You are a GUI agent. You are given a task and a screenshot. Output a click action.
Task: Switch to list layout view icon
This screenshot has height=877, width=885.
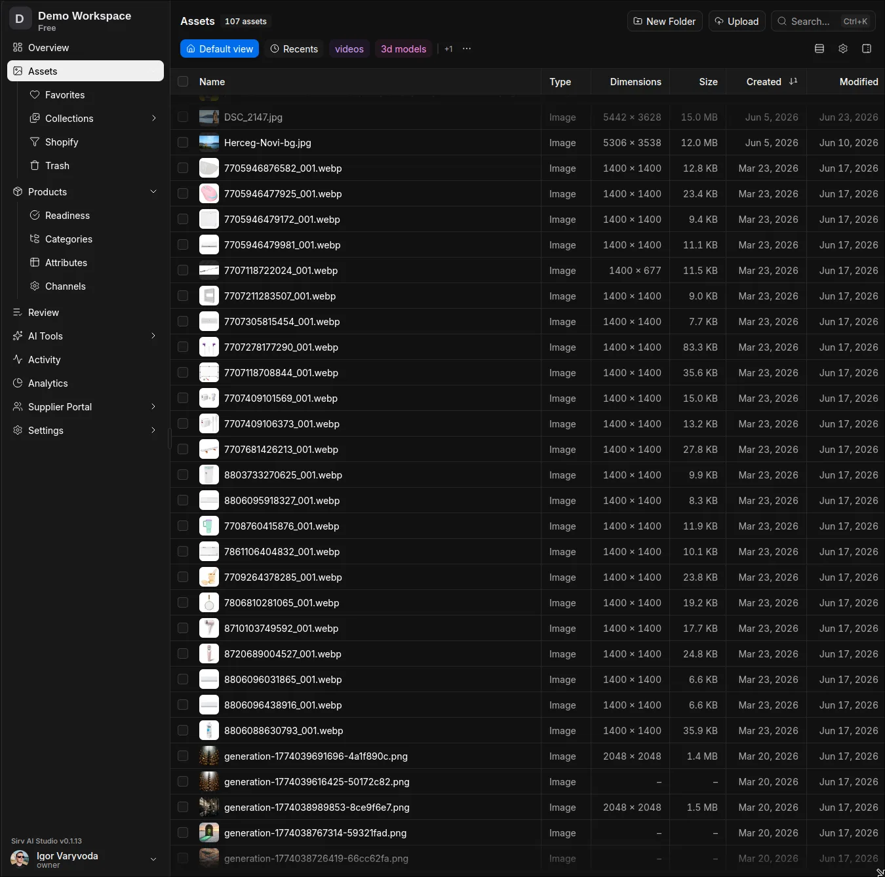coord(819,49)
